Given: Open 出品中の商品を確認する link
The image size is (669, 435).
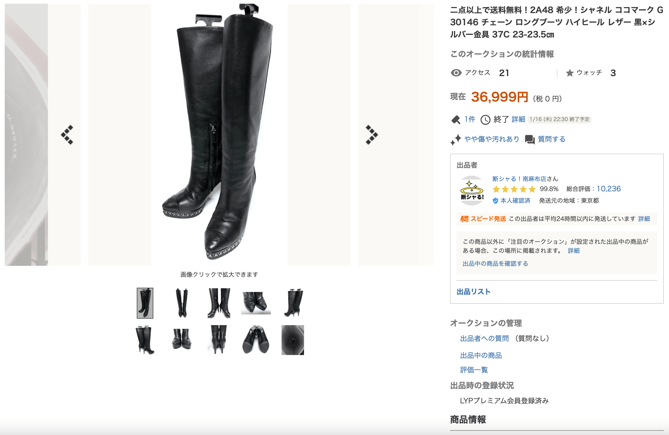Looking at the screenshot, I should click(x=495, y=263).
